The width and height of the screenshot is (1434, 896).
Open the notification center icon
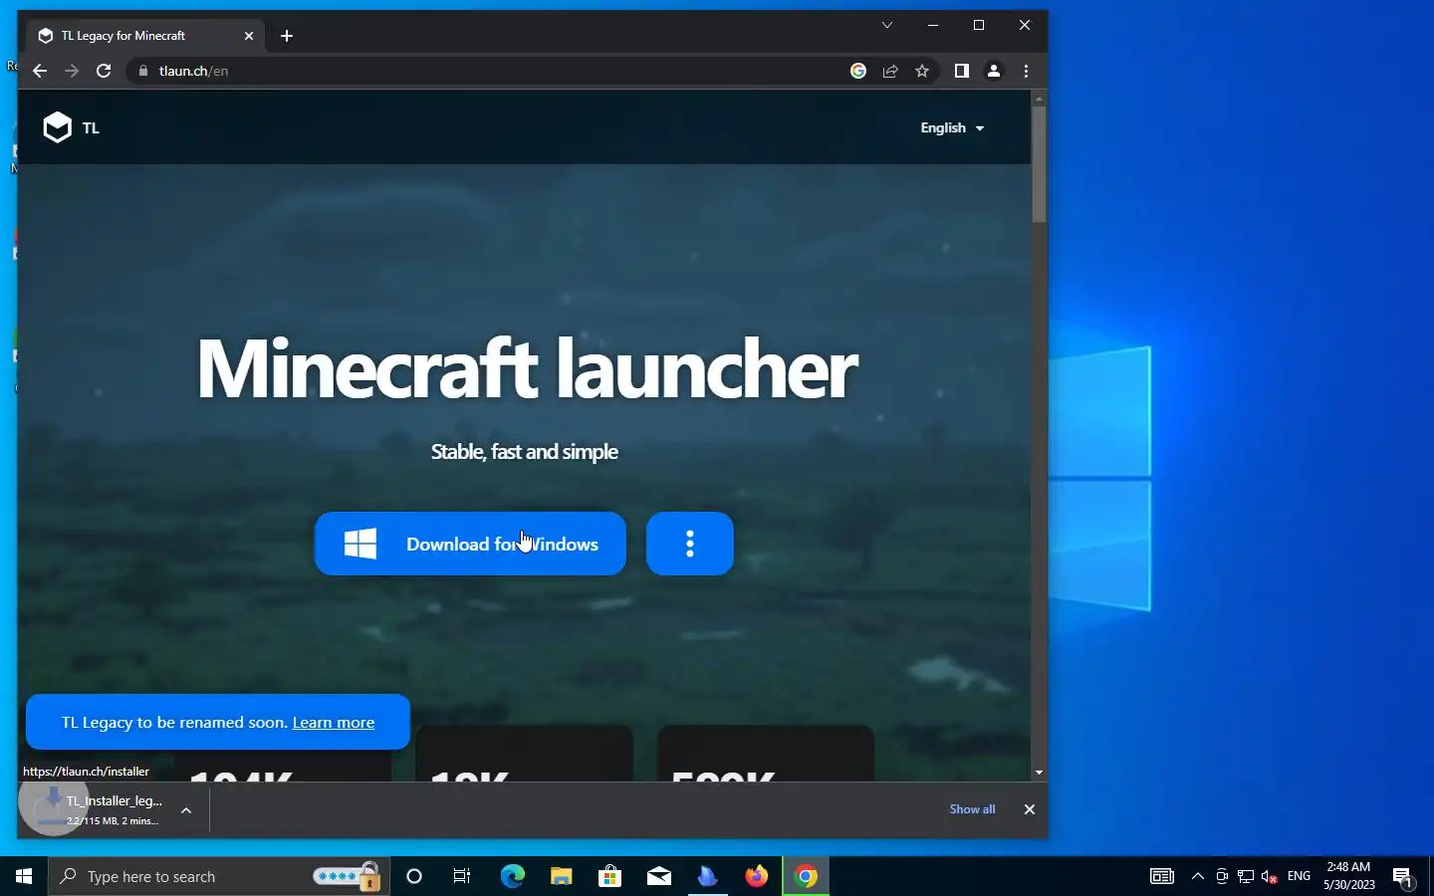click(x=1403, y=876)
